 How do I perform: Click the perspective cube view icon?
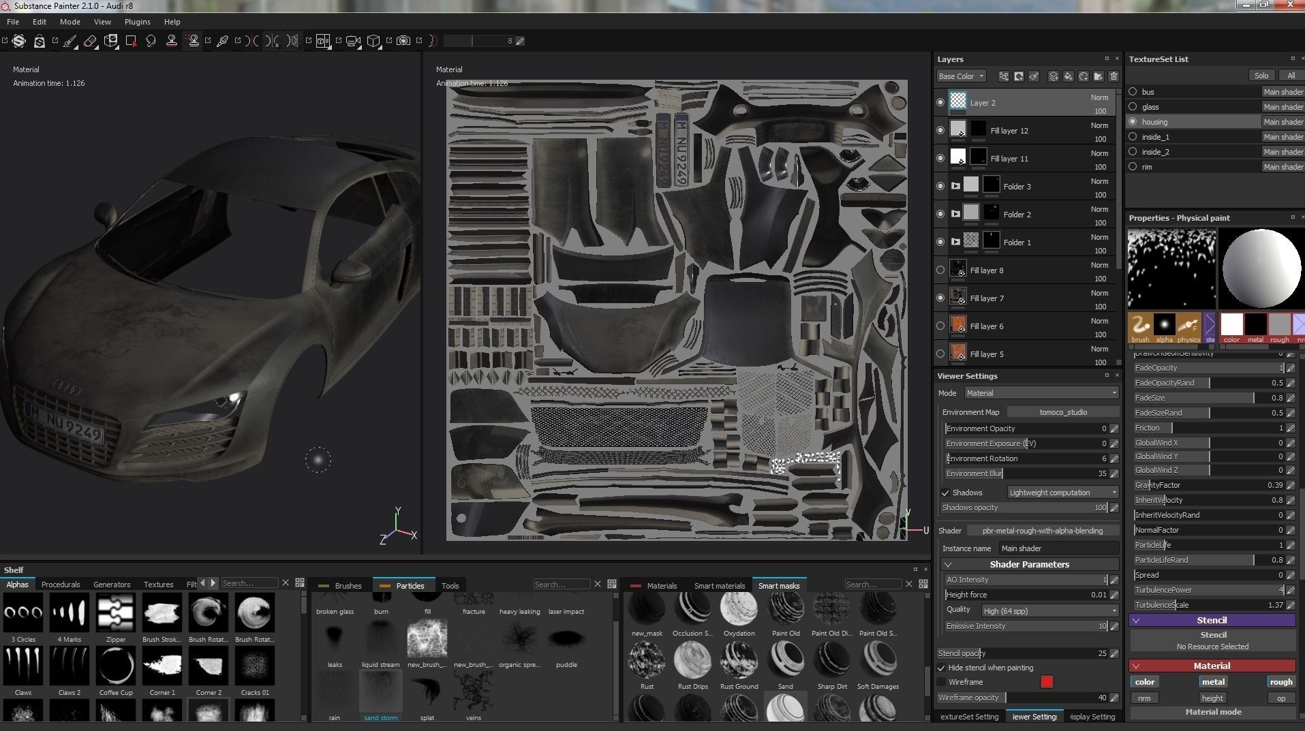[x=373, y=41]
